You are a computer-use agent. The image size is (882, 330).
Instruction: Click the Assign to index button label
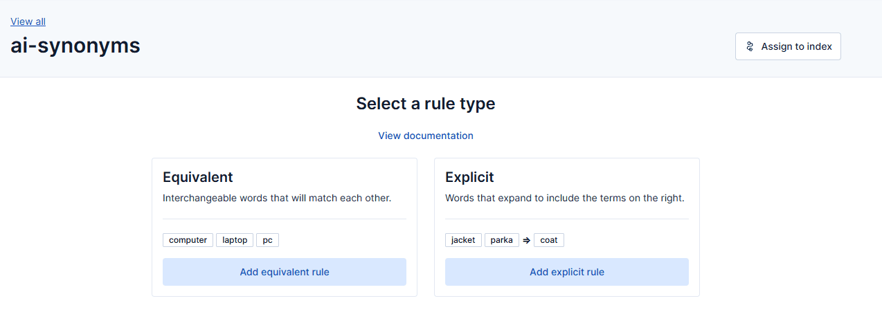[796, 46]
